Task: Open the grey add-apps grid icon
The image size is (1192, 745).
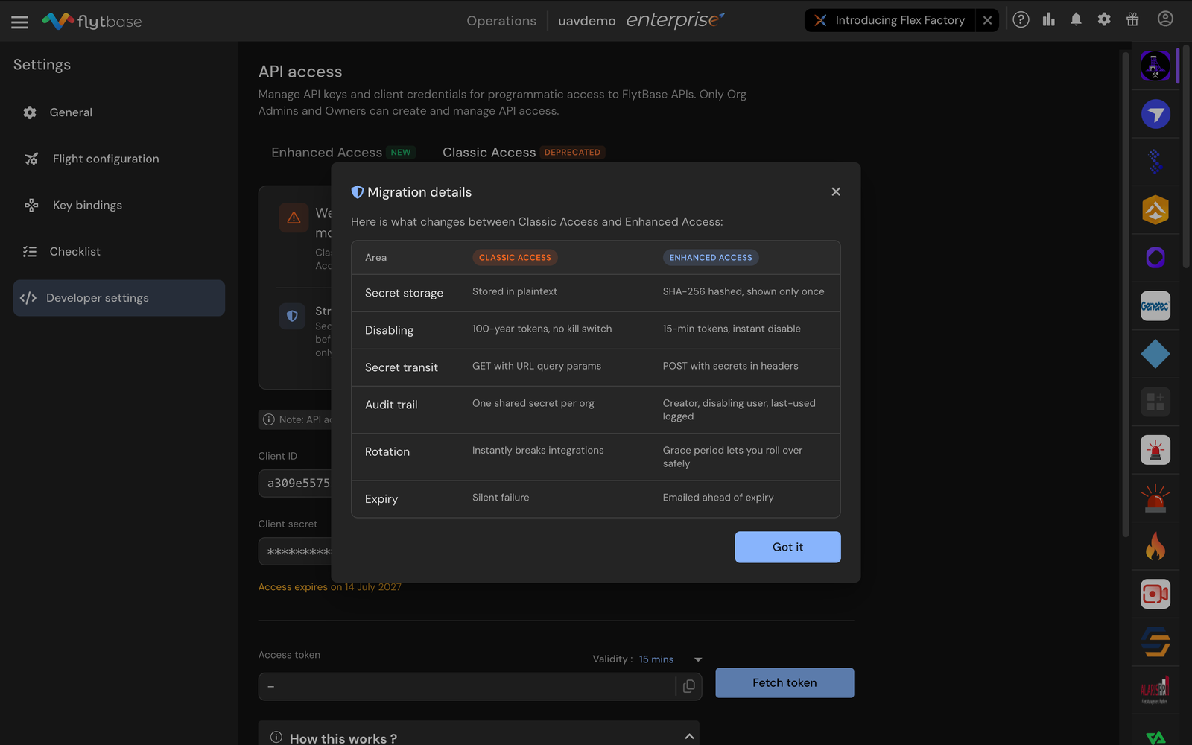Action: [1155, 402]
